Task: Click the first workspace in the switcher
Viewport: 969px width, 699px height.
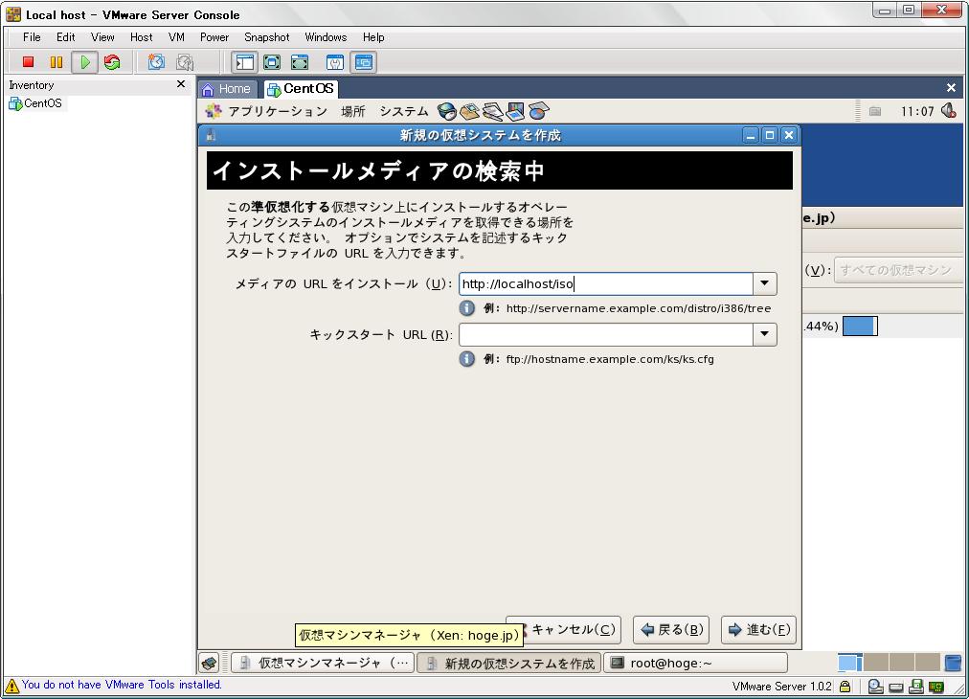Action: (850, 663)
